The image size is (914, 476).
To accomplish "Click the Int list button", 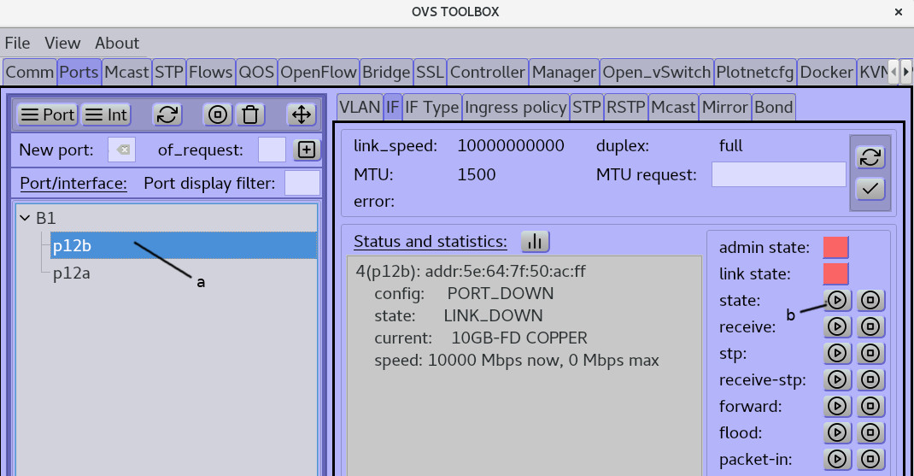I will coord(106,115).
